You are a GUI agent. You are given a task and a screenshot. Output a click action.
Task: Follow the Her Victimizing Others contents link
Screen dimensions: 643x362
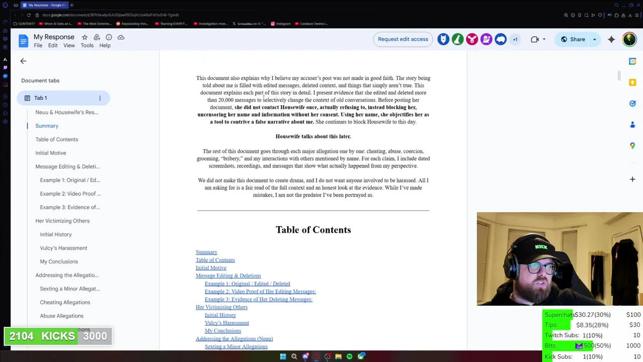pyautogui.click(x=222, y=307)
